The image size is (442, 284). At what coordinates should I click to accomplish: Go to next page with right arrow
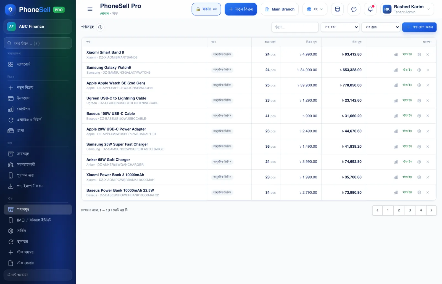[431, 210]
